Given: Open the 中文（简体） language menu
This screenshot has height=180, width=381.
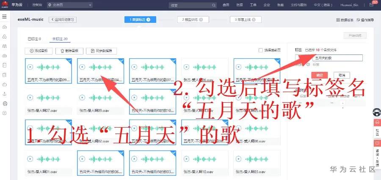Looking at the screenshot, I should (323, 5).
